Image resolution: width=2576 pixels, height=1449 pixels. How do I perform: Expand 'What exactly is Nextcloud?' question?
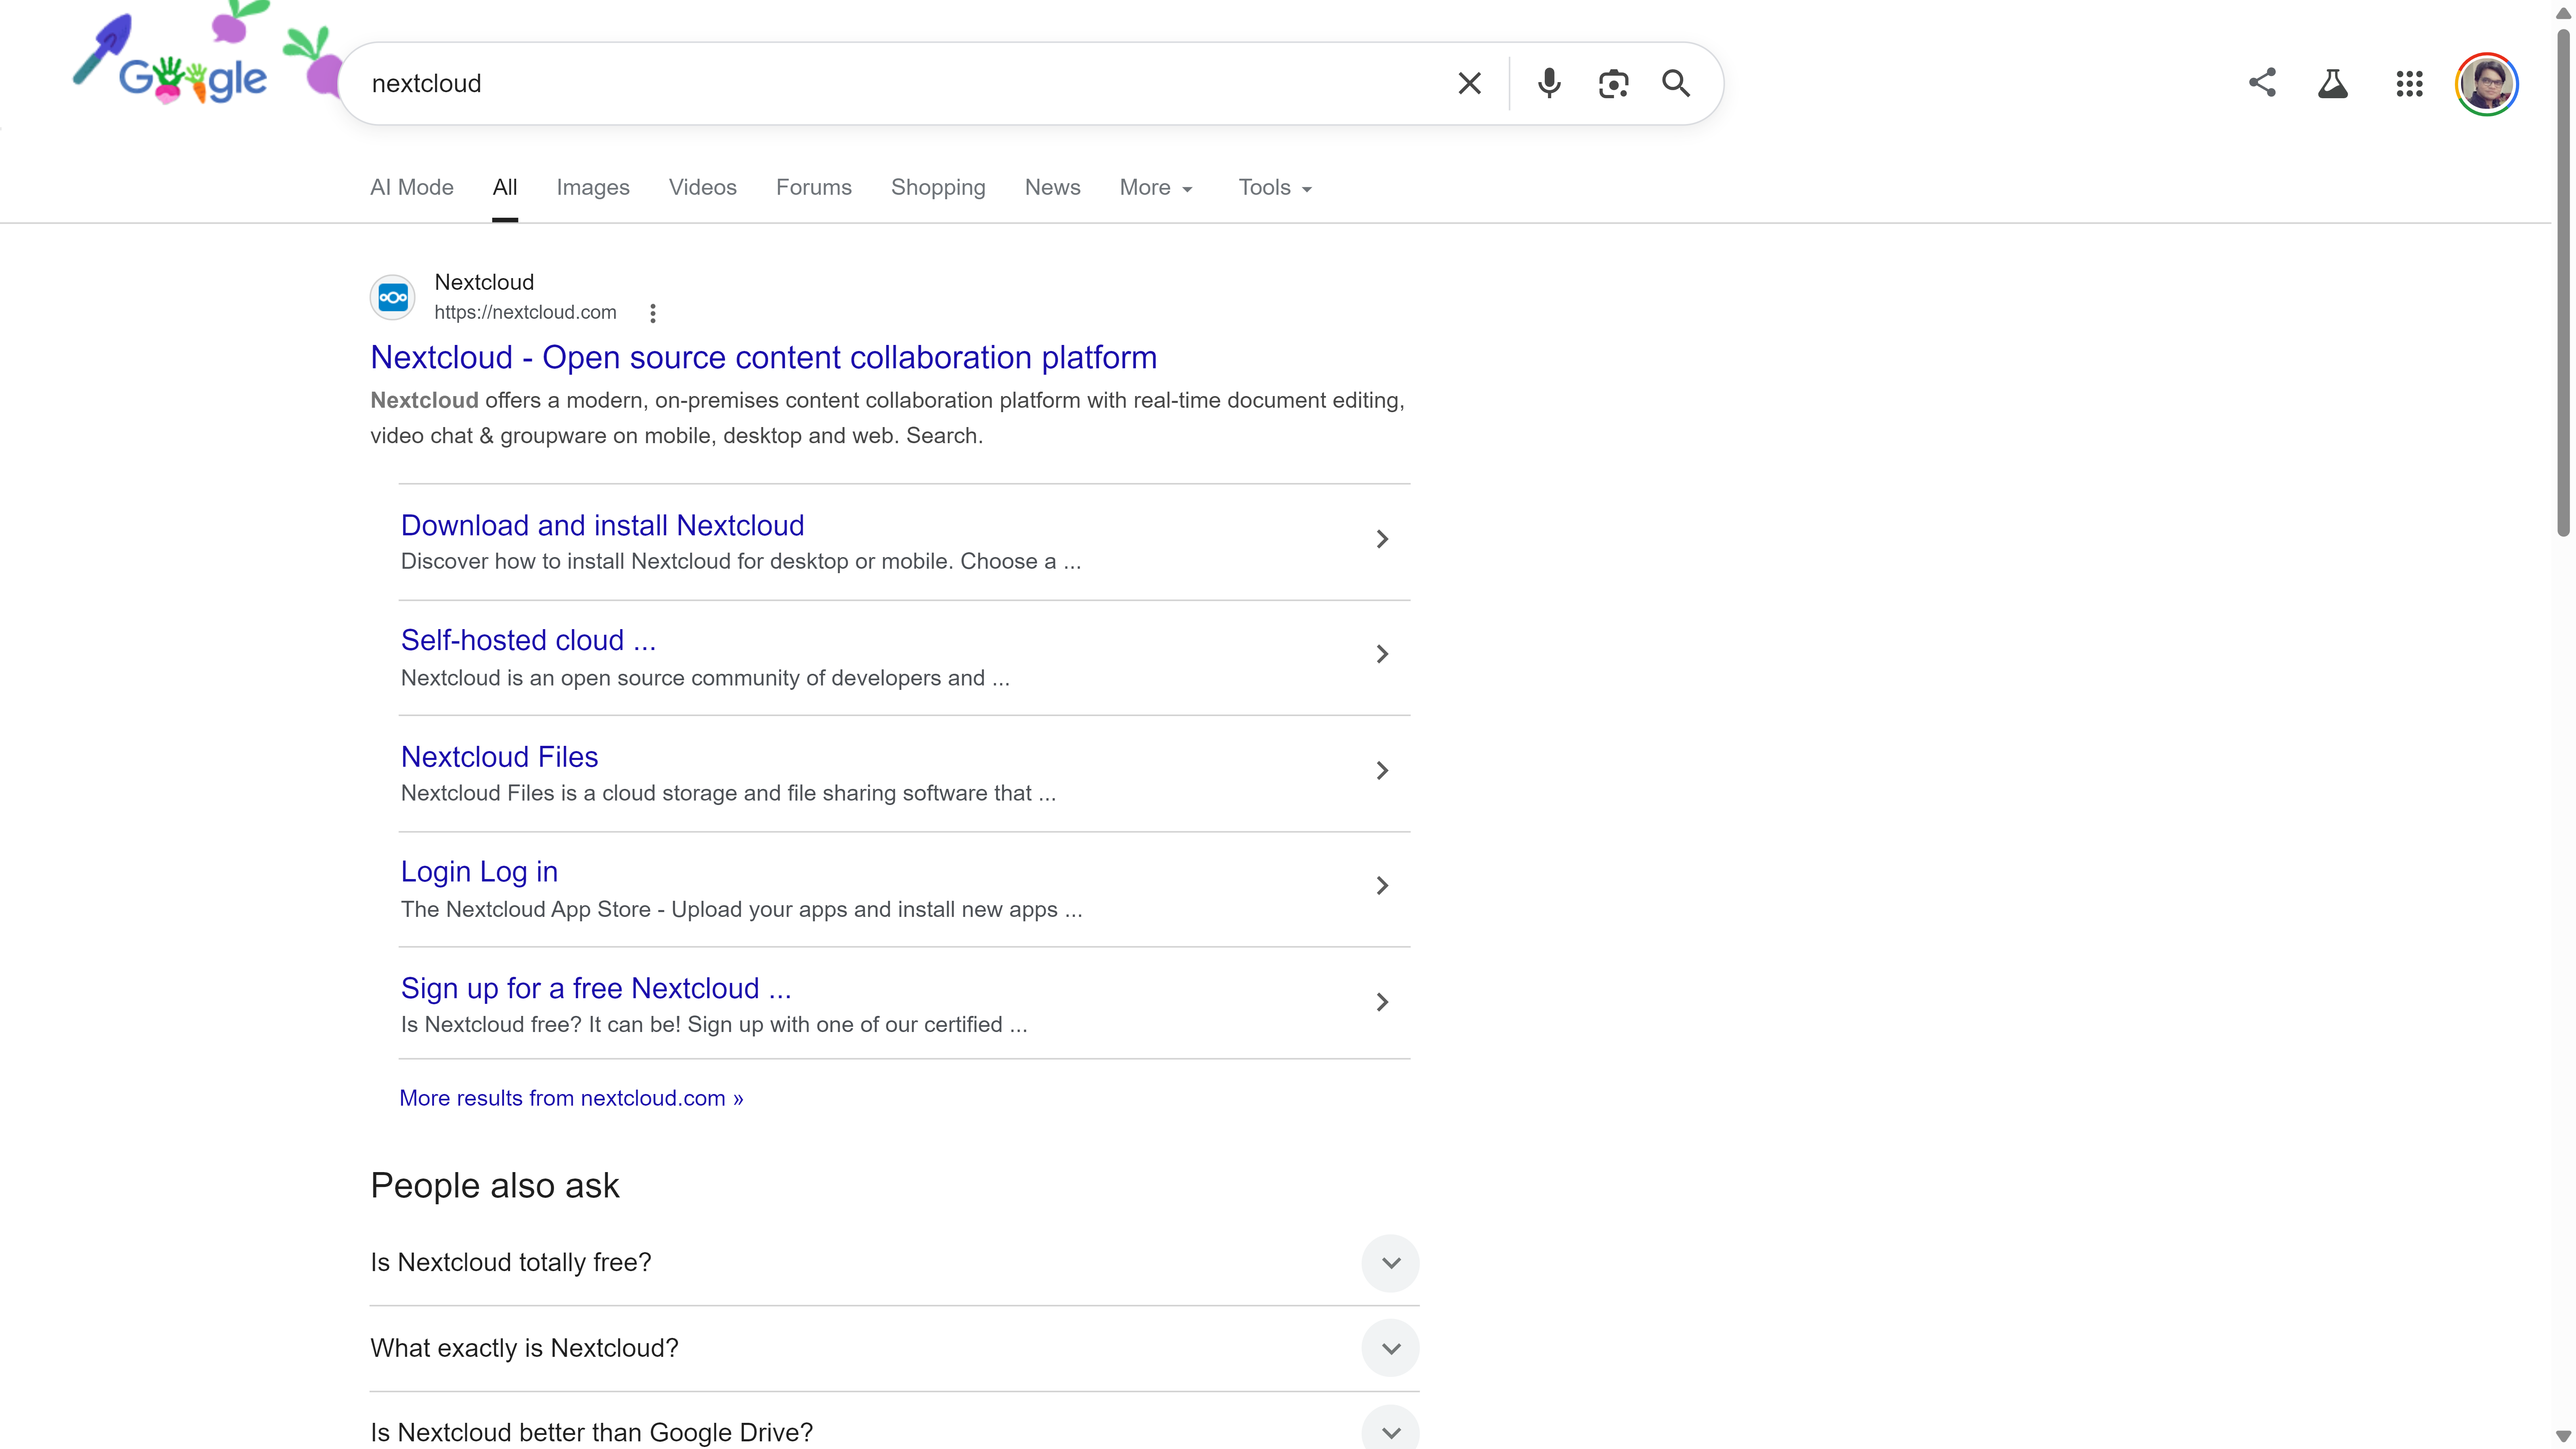(894, 1348)
